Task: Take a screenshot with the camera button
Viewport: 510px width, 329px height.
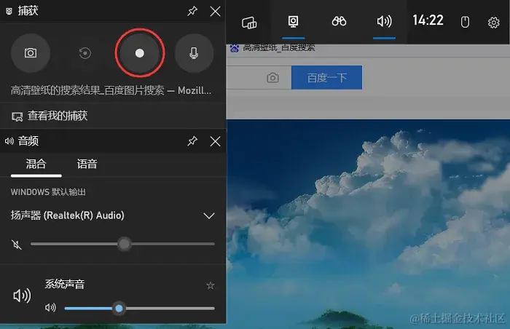Action: [31, 53]
